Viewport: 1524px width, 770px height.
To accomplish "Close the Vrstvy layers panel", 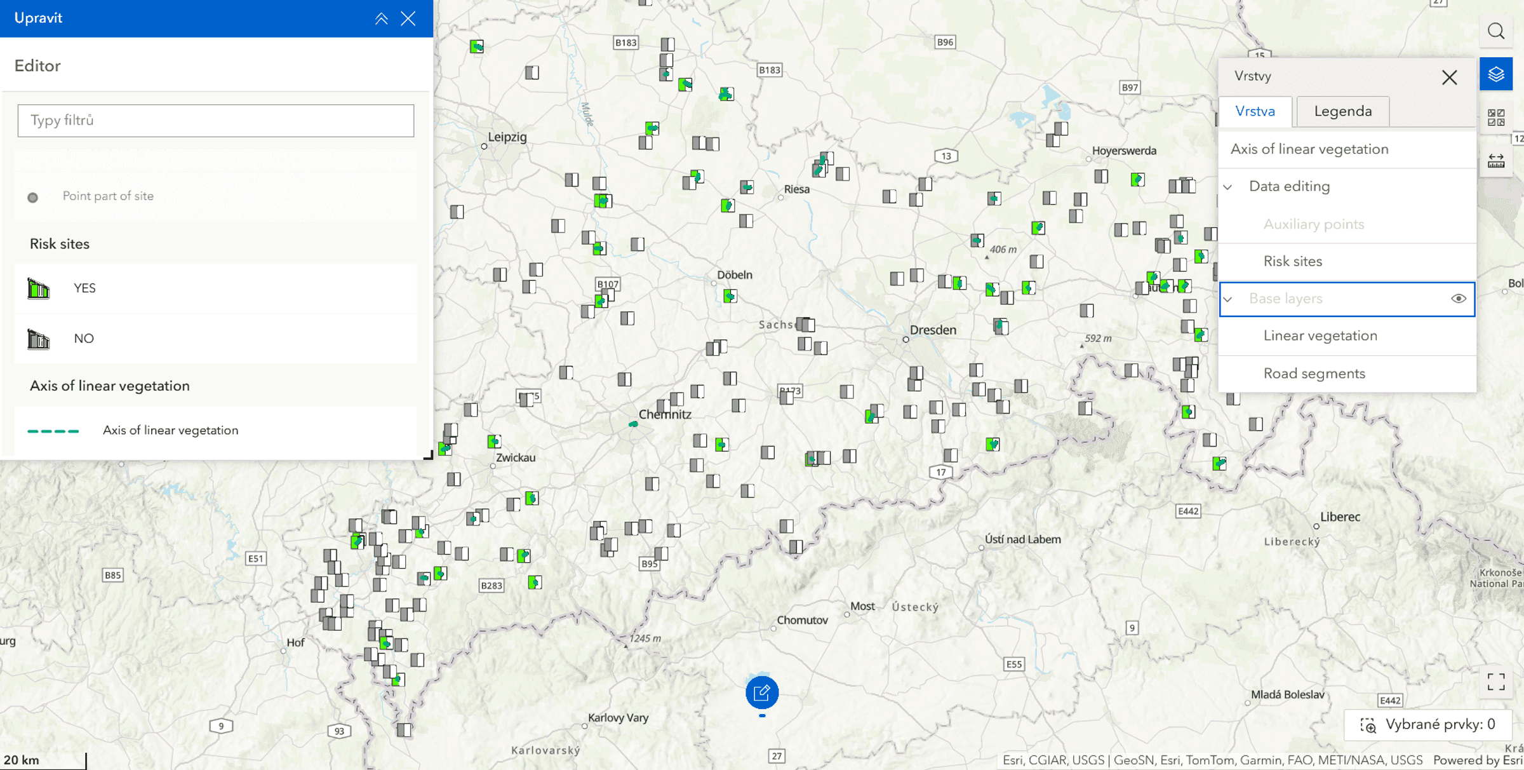I will point(1450,78).
